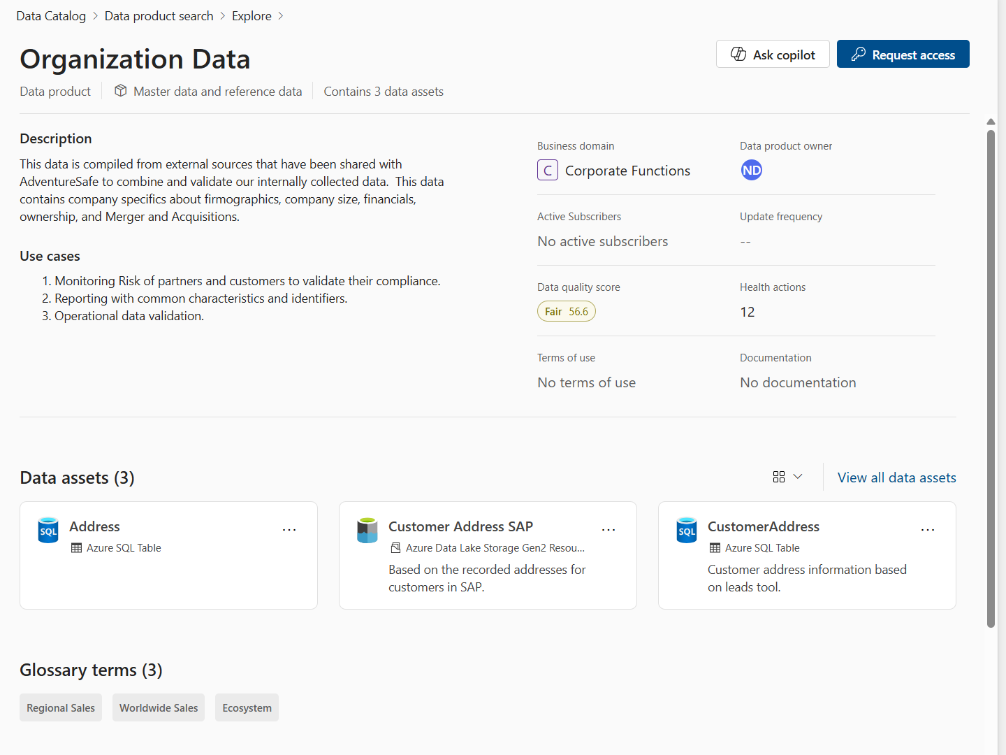Open the ND data product owner avatar
This screenshot has width=1006, height=755.
pyautogui.click(x=752, y=171)
